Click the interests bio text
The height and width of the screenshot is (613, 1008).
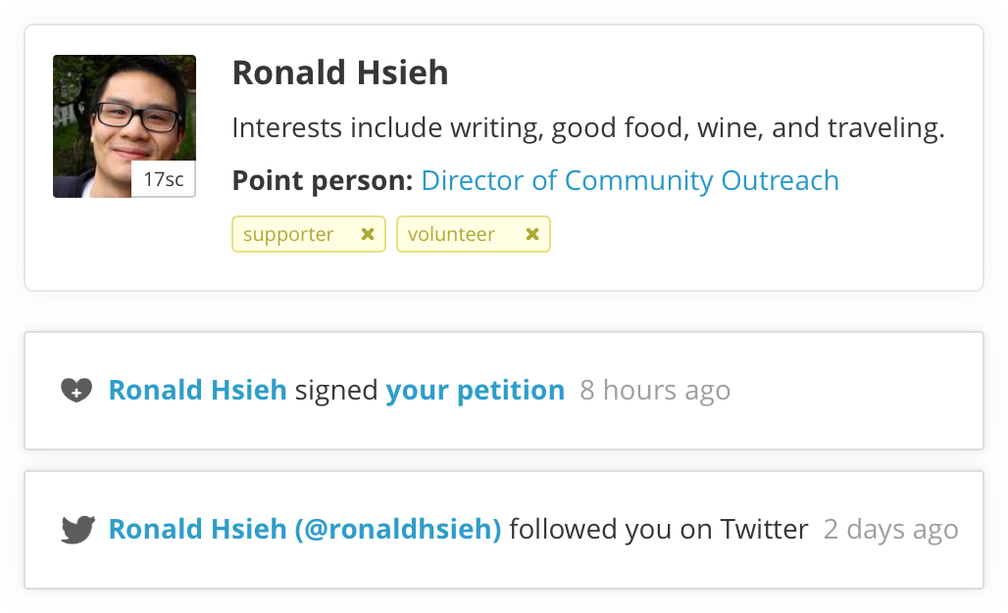coord(588,127)
